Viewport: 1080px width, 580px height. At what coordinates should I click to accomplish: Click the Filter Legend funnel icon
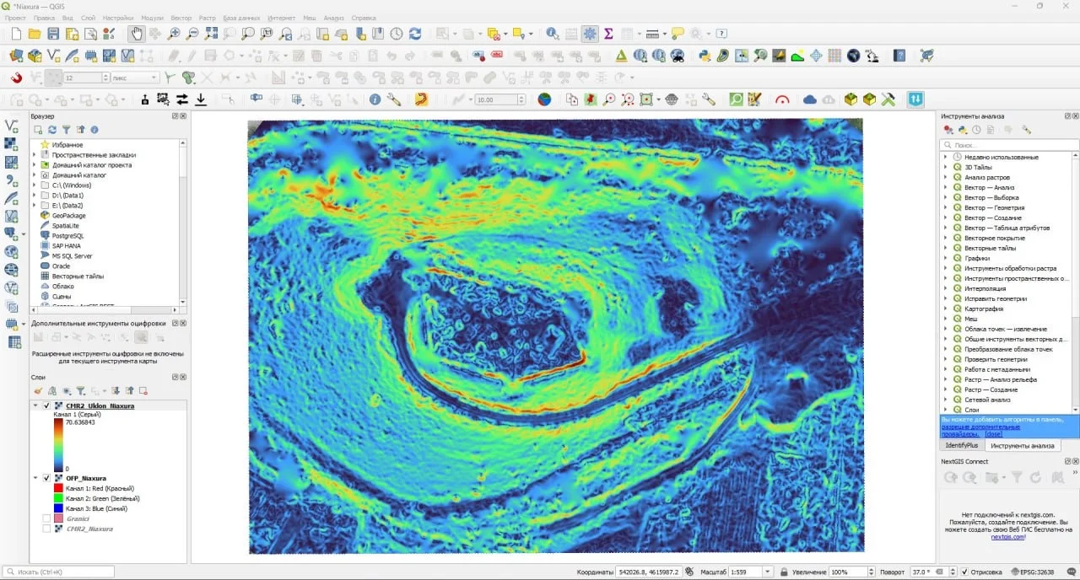pyautogui.click(x=79, y=390)
